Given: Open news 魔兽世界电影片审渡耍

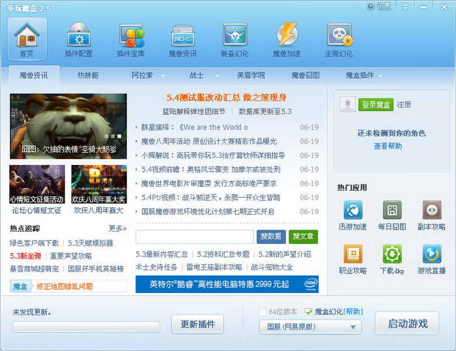Looking at the screenshot, I should (x=209, y=183).
